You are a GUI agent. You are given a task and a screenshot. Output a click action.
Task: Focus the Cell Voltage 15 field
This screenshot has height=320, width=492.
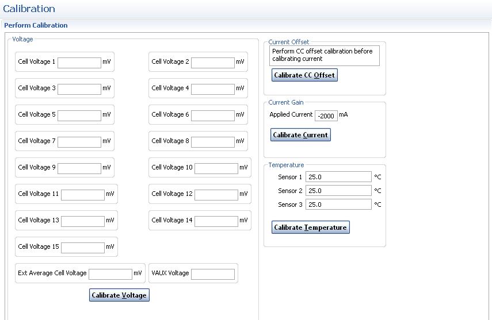(83, 247)
